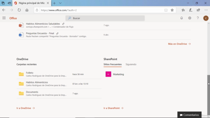
Task: Open the account avatar menu
Action: 206,18
